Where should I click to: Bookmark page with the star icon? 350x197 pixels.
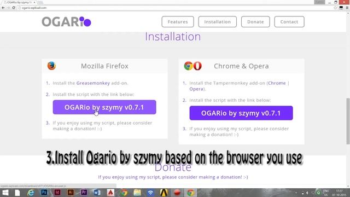click(x=335, y=8)
